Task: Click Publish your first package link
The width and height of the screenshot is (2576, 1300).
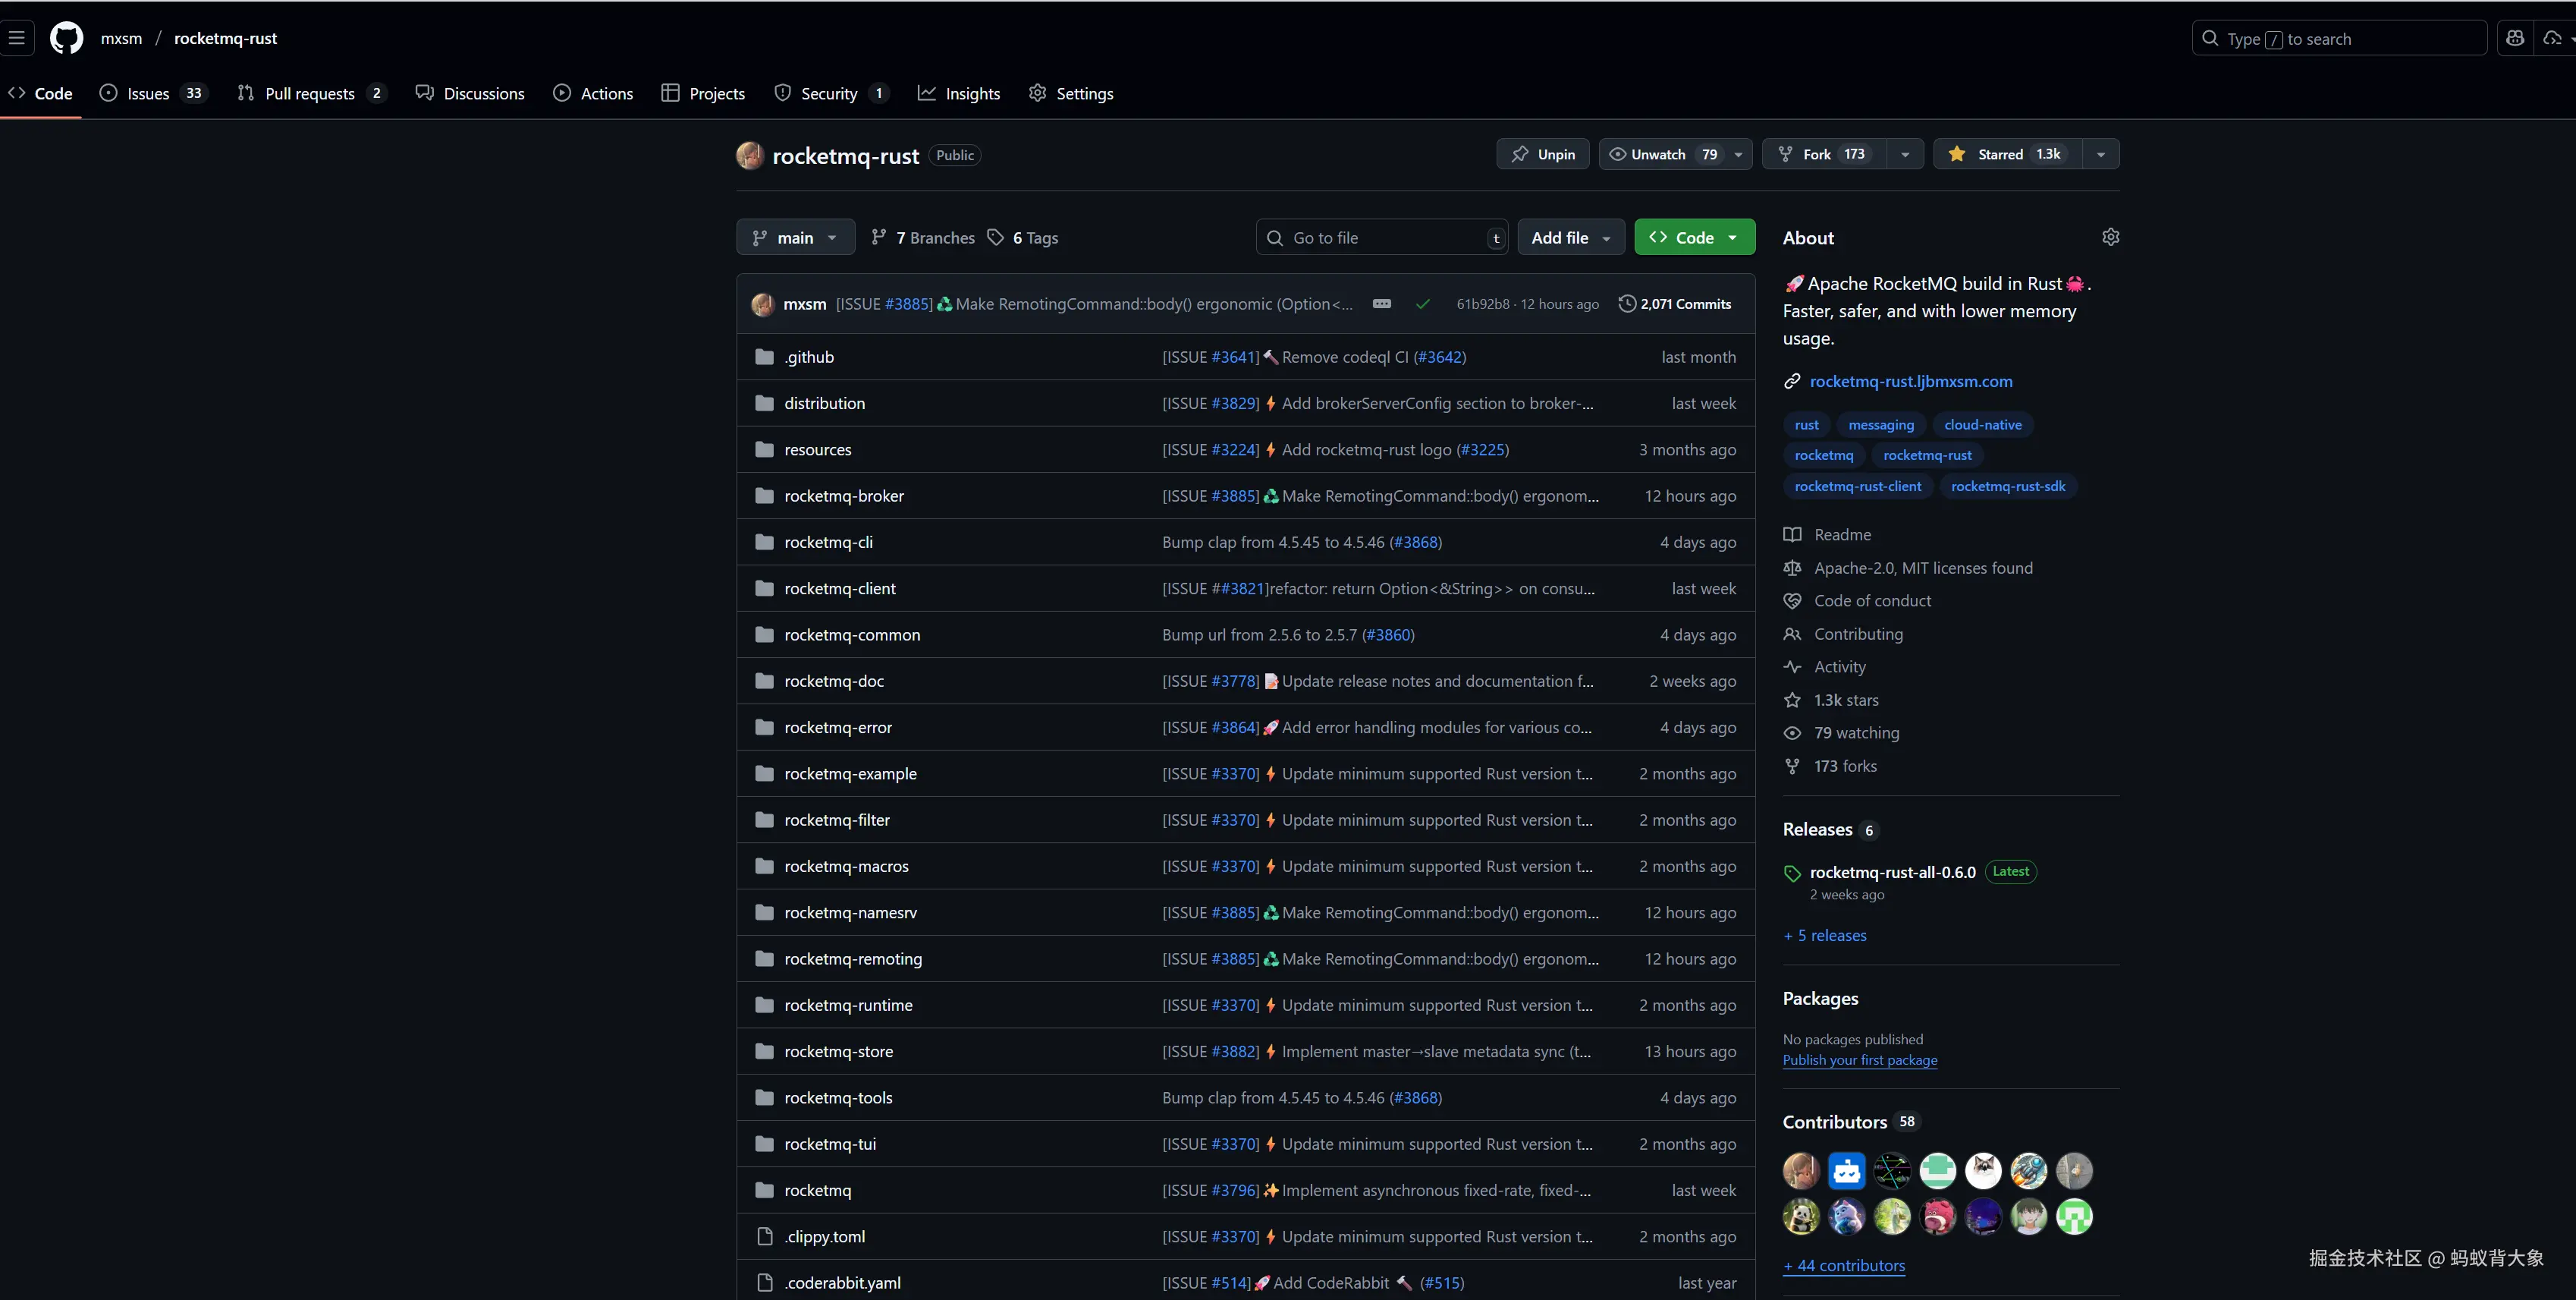Action: (1859, 1060)
